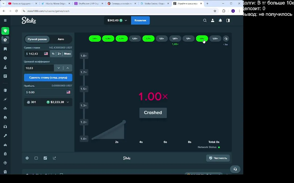Open the 3,10× result chip
Image resolution: width=294 pixels, height=183 pixels.
click(x=95, y=39)
